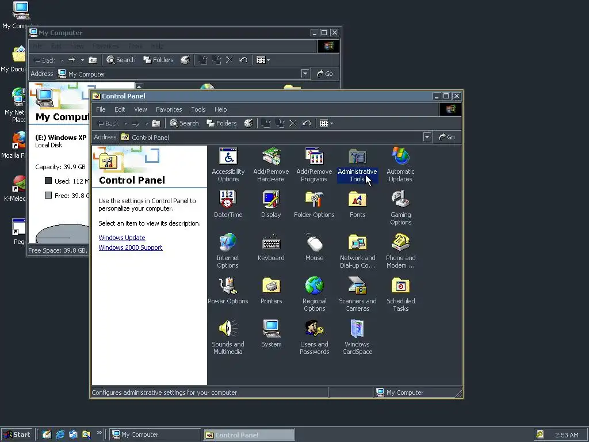
Task: Expand Quick Launch overflow chevron
Action: [99, 433]
